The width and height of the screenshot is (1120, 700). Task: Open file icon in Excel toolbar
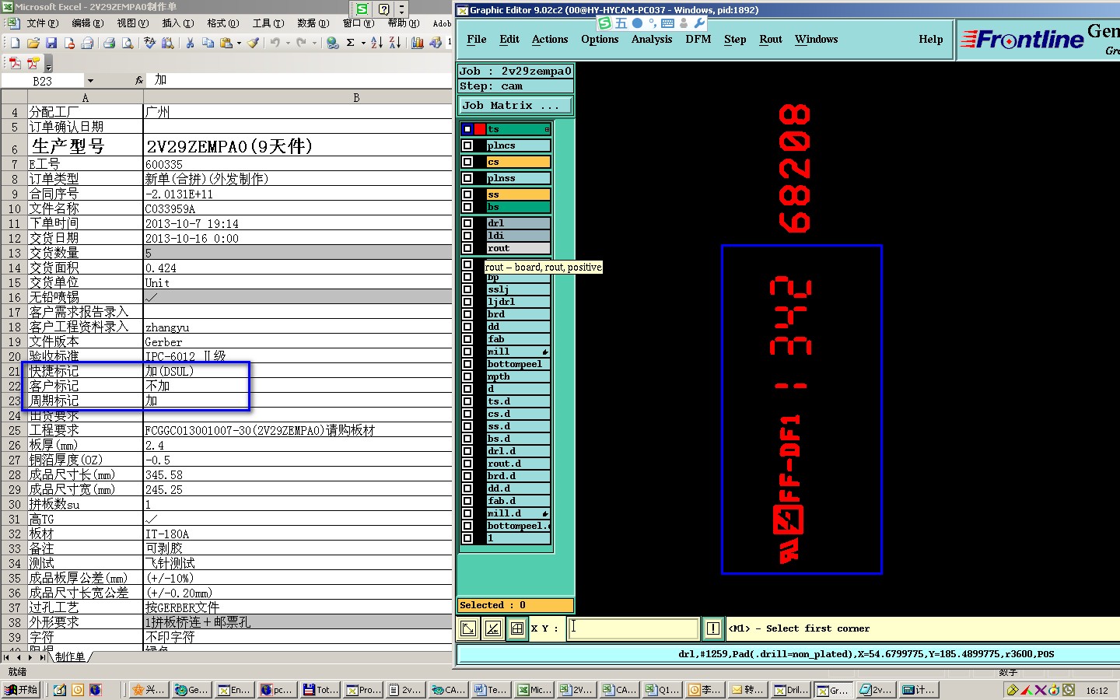pos(33,43)
